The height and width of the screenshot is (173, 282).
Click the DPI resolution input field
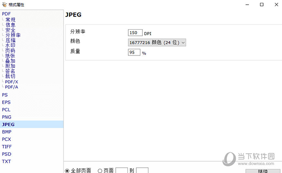click(135, 33)
